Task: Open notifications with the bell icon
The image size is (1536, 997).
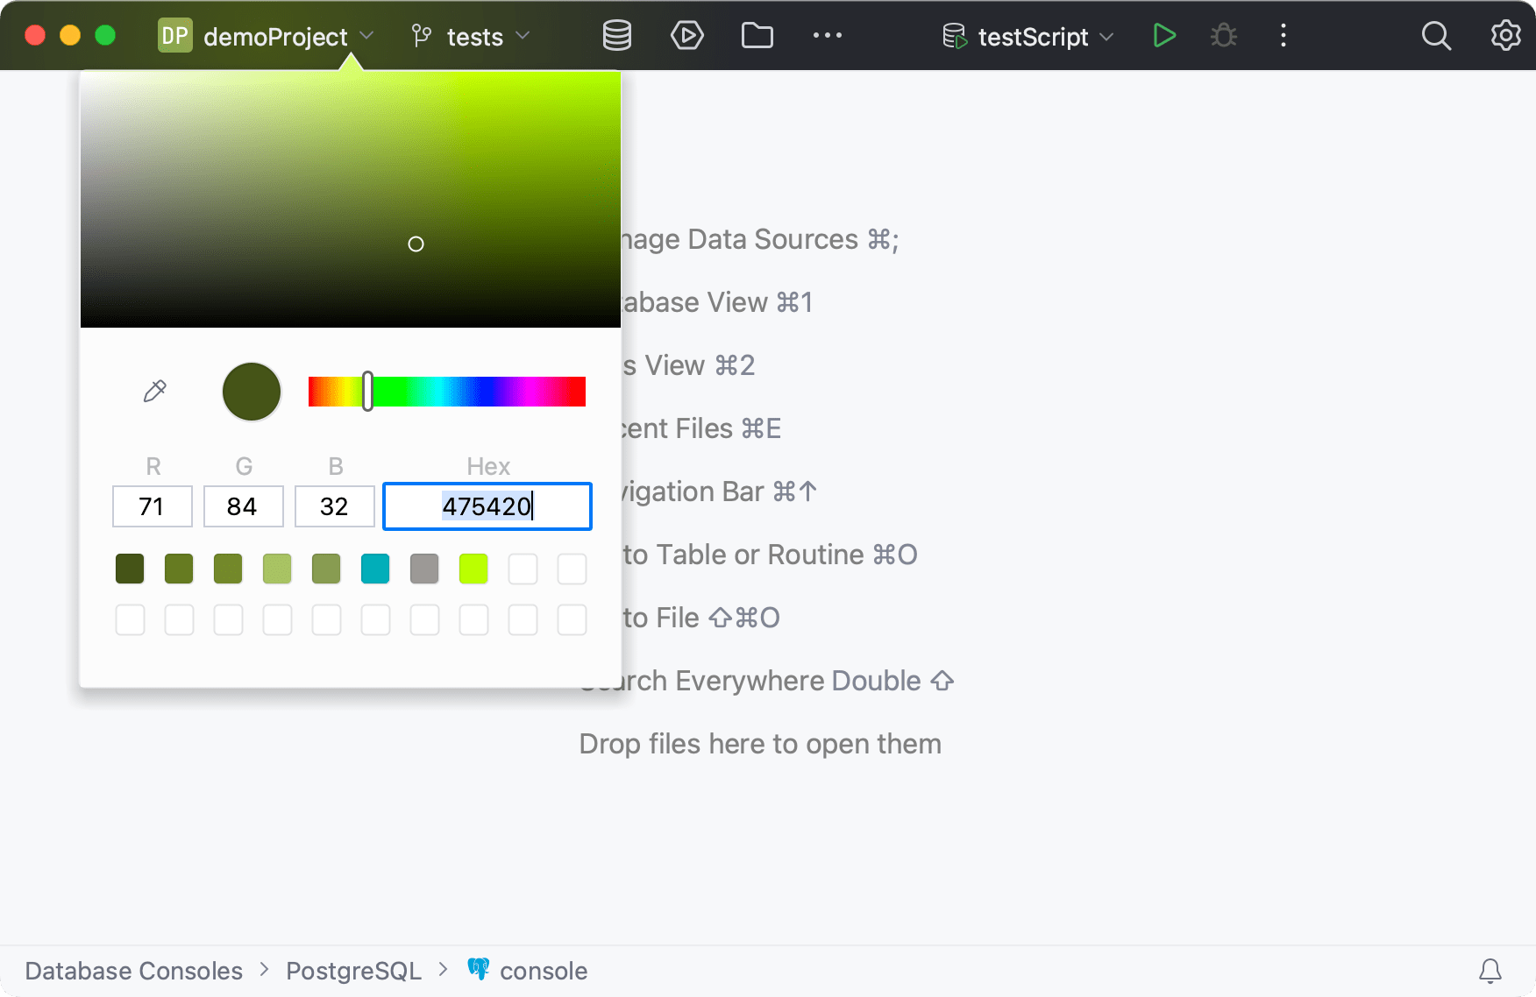Action: point(1491,971)
